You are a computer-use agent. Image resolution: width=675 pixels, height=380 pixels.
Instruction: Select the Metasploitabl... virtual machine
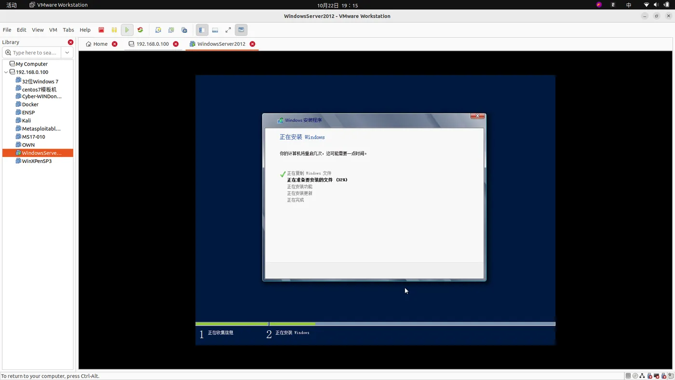pos(38,129)
